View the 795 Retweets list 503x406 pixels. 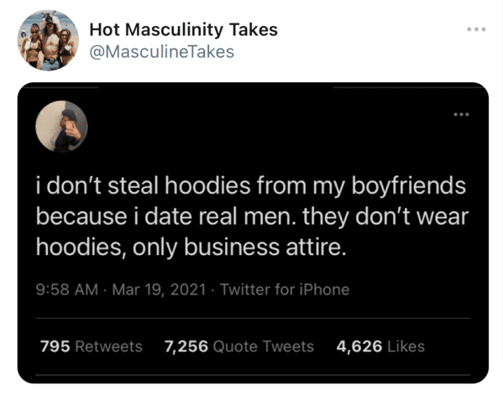[x=91, y=346]
